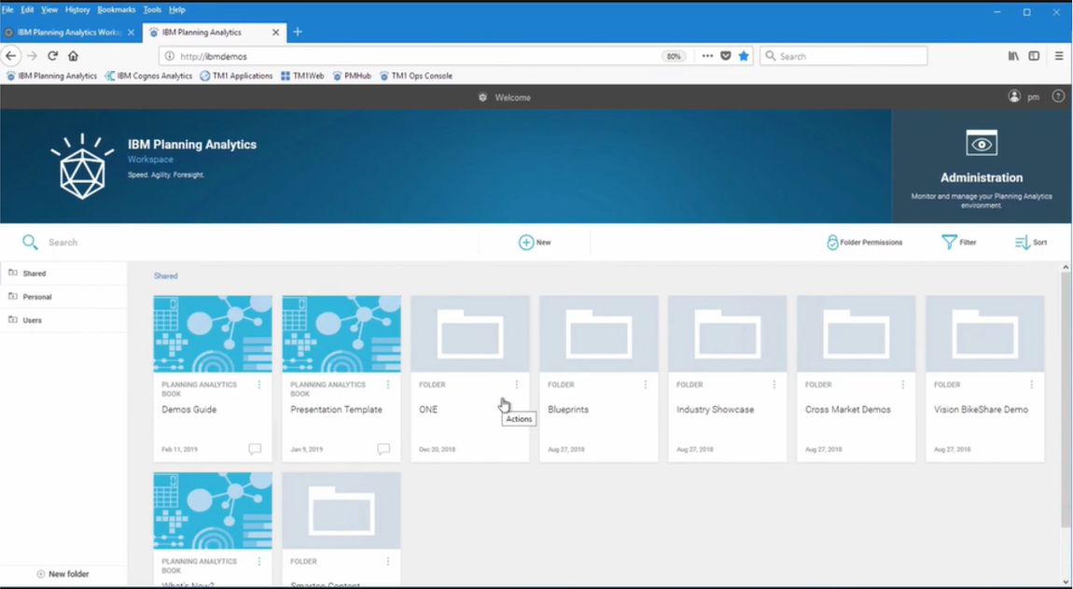Click the address bar URL field
This screenshot has width=1073, height=589.
click(411, 56)
